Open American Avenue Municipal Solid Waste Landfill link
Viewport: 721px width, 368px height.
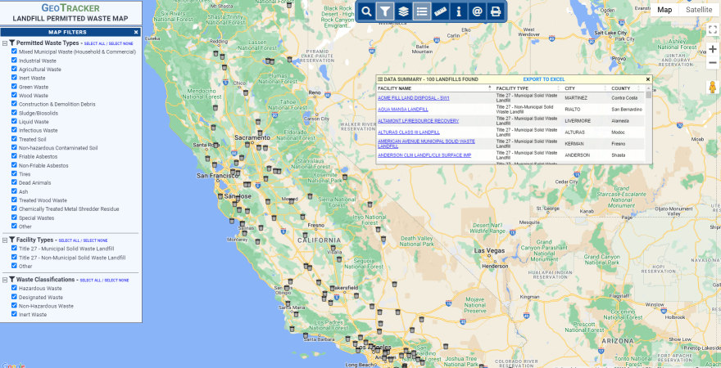[x=426, y=144]
